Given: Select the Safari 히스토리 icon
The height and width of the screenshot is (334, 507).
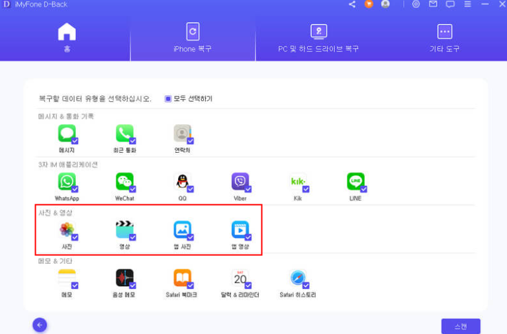Looking at the screenshot, I should [297, 278].
